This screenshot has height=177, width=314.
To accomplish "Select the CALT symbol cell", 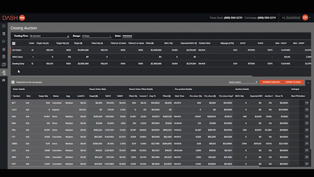I will (x=14, y=110).
